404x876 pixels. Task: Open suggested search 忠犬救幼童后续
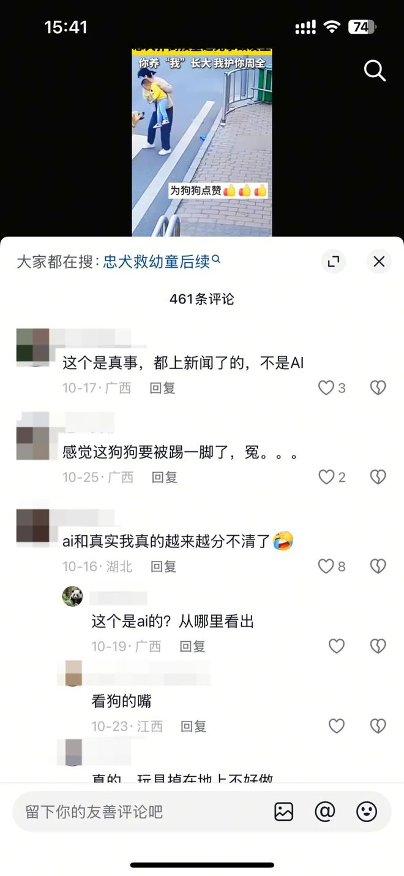(x=162, y=262)
